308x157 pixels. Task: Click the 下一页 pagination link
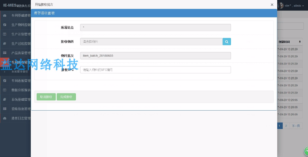296,126
